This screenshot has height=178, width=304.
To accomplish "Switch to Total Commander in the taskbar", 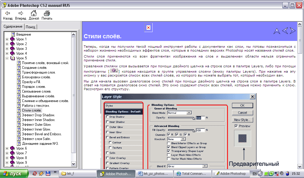I will [x=192, y=174].
